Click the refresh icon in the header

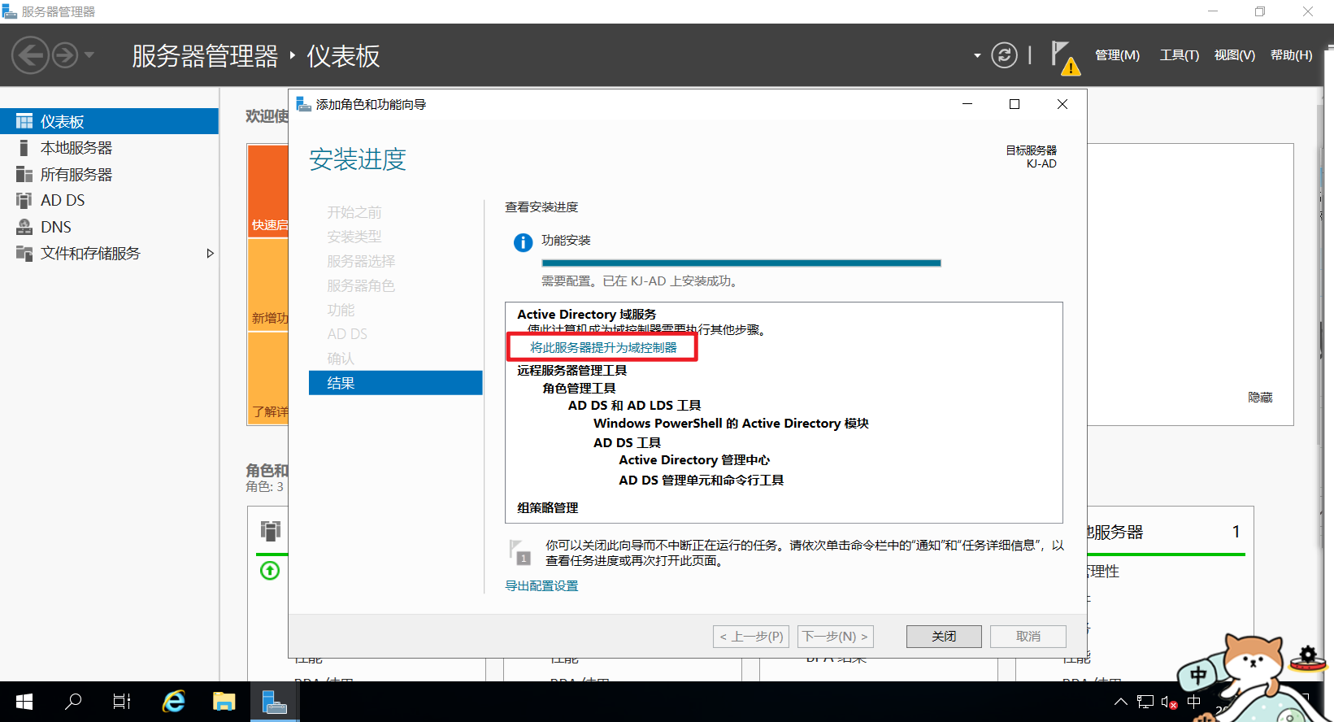coord(1004,55)
